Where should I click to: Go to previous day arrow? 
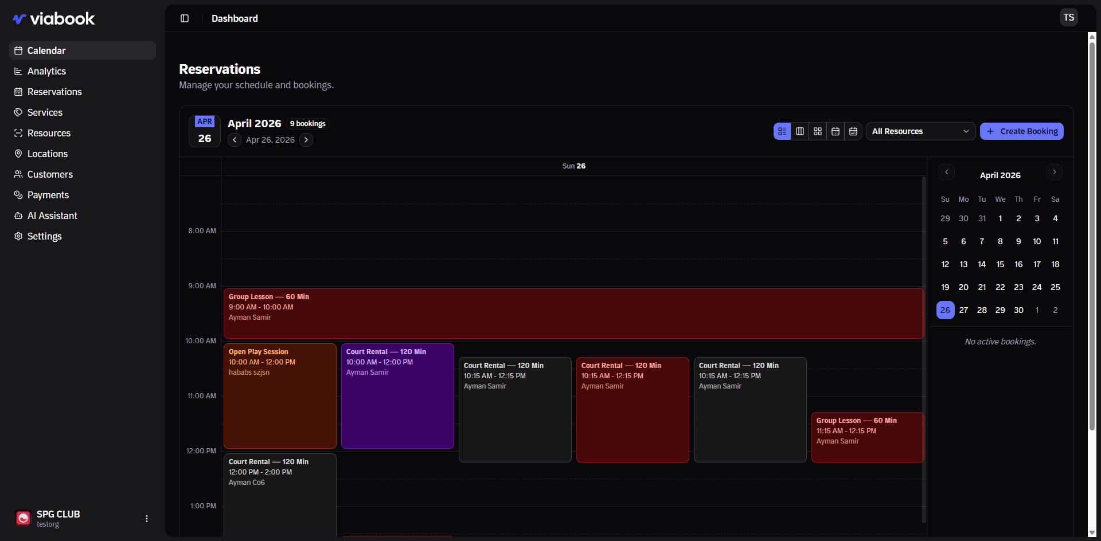coord(235,140)
